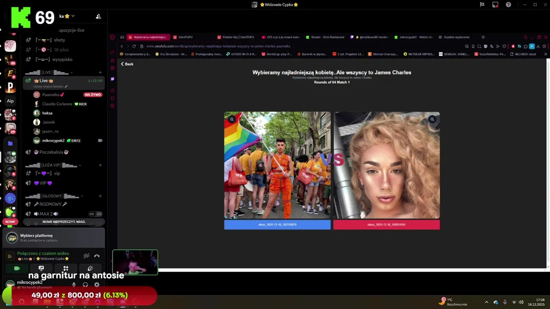Screen dimensions: 550x309
Task: Open the wysypisko text channel
Action: tap(62, 60)
